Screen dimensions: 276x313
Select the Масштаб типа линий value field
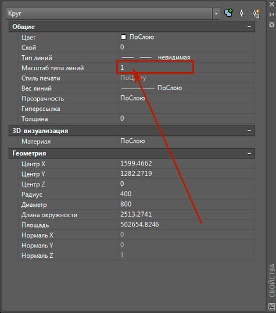[187, 67]
